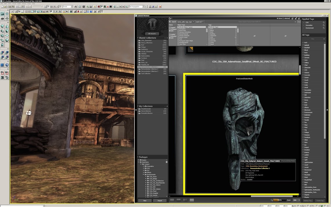331x207 pixels.
Task: Click tag icon beside applied Environment tag
Action: [x=324, y=28]
